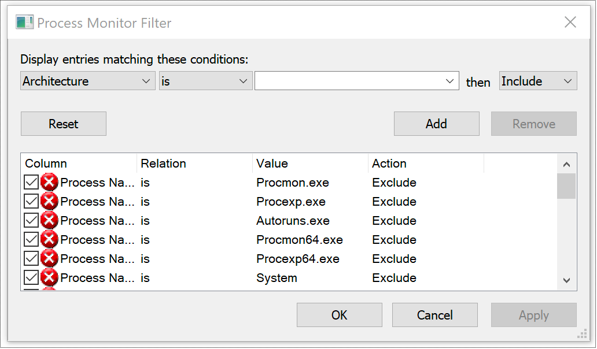
Task: Sort by the Column header
Action: coord(79,164)
